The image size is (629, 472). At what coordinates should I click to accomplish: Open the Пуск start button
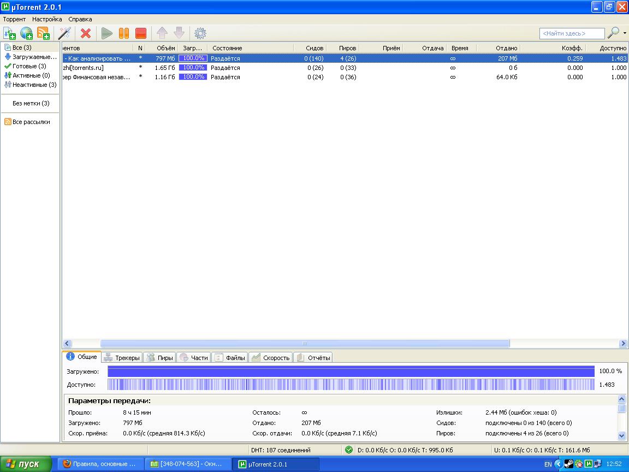click(x=26, y=464)
